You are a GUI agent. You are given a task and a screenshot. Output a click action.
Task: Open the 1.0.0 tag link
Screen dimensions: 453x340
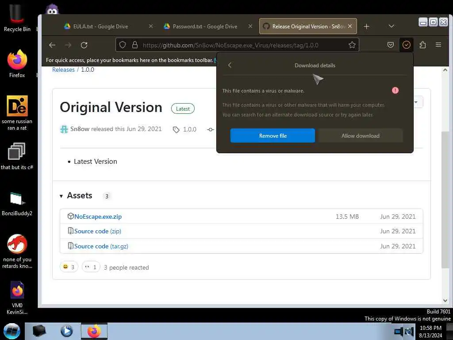[189, 130]
